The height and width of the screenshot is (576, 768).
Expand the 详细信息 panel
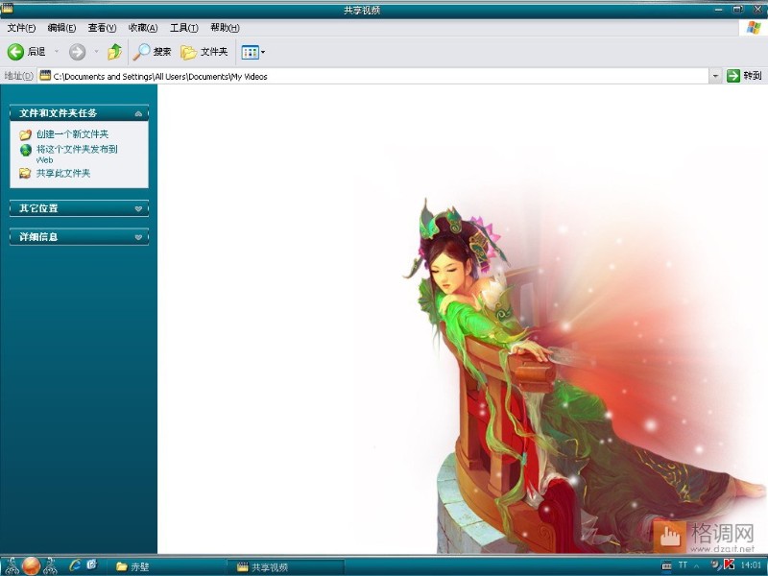[x=138, y=237]
